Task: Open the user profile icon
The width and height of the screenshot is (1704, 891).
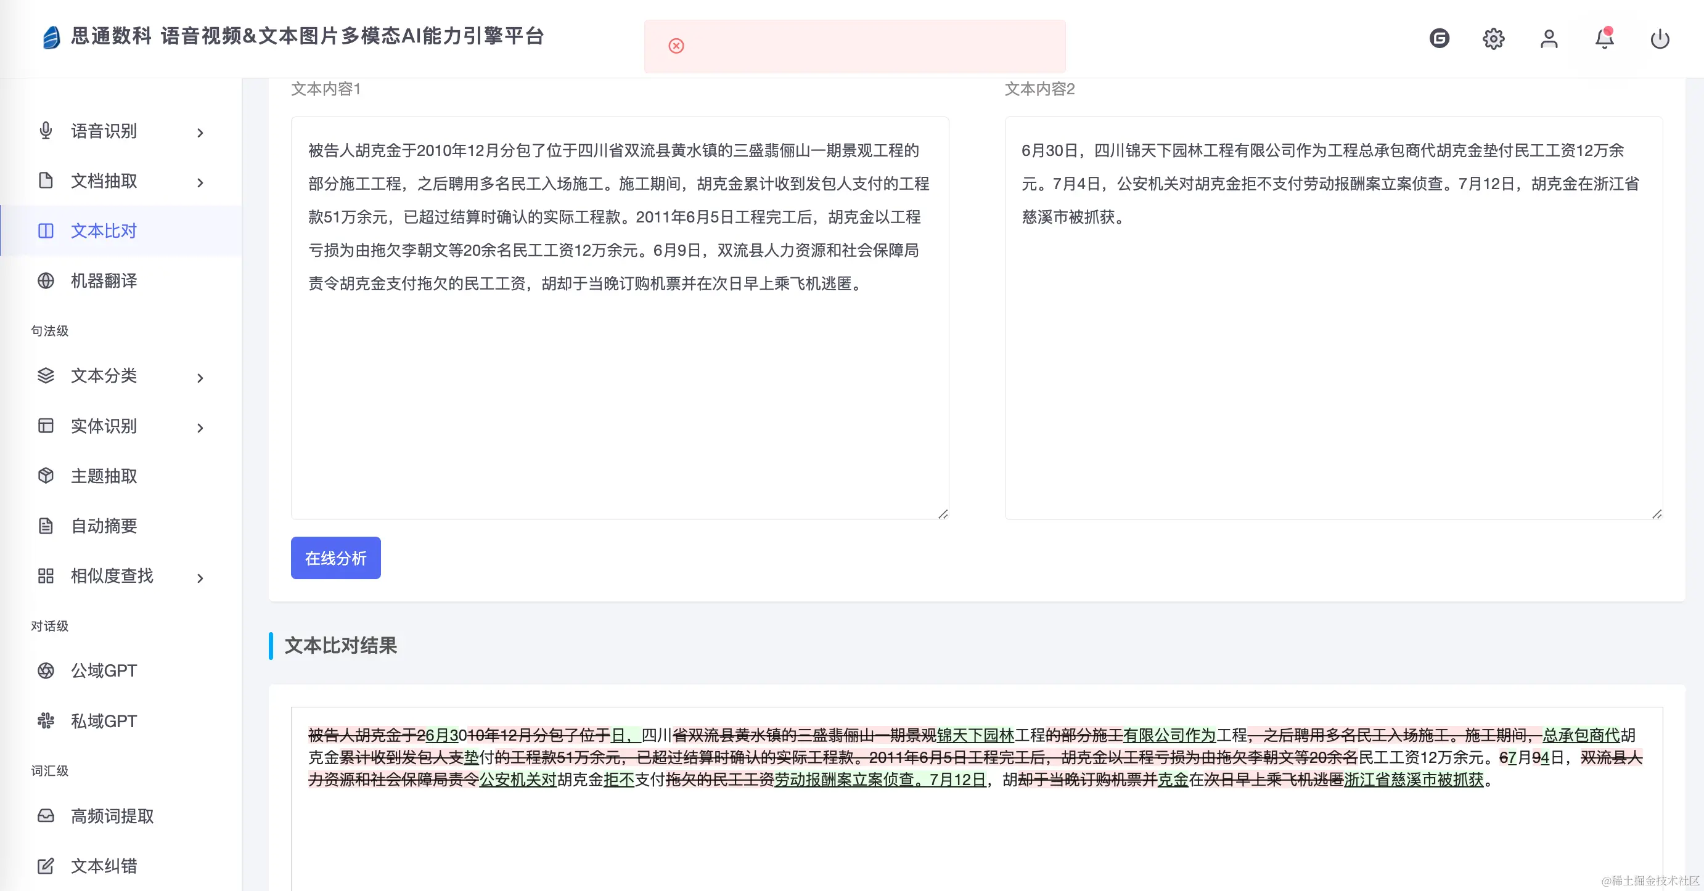Action: pyautogui.click(x=1549, y=38)
